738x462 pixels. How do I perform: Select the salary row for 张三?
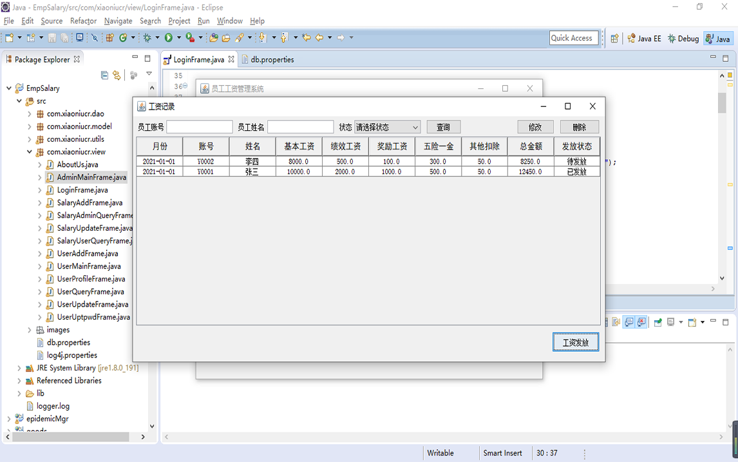point(368,172)
